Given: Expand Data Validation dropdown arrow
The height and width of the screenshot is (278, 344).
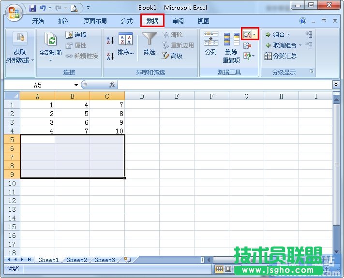Looking at the screenshot, I should point(254,34).
